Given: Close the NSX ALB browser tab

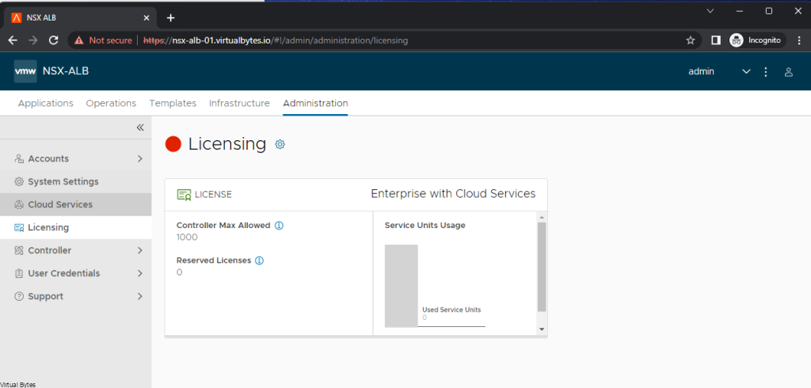Looking at the screenshot, I should click(x=147, y=18).
